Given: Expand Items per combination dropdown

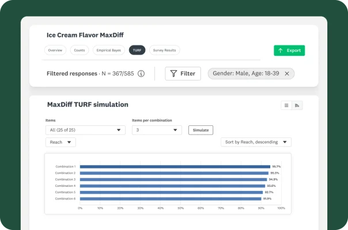Looking at the screenshot, I should pos(157,131).
